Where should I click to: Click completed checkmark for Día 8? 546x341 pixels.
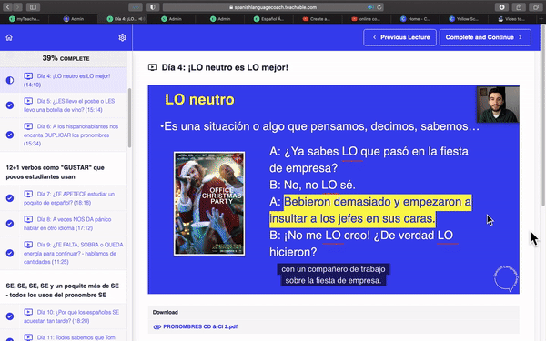click(x=10, y=224)
